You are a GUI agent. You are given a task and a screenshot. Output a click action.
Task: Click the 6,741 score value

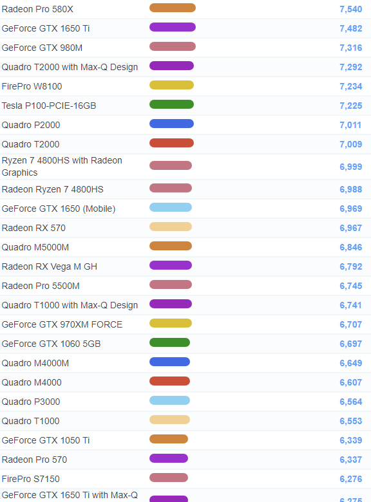pos(350,305)
